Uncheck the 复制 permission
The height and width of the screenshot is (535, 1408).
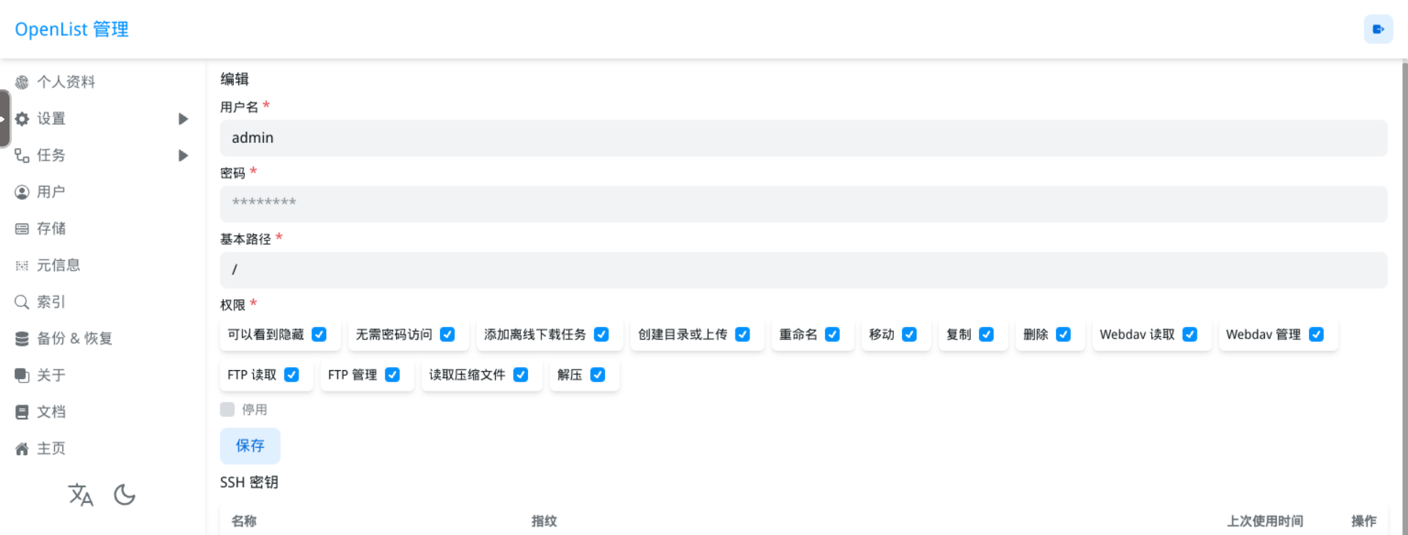point(986,334)
